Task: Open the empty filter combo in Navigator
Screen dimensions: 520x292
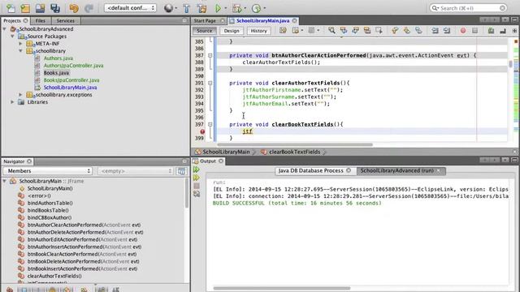Action: (136, 171)
